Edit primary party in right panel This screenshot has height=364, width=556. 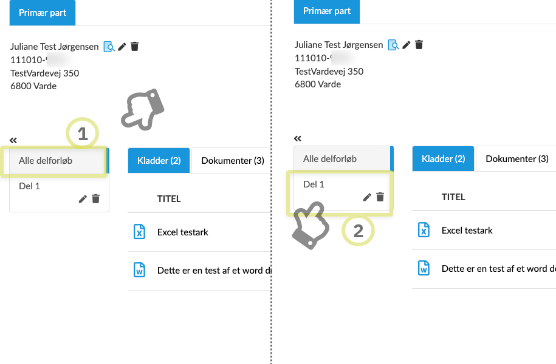click(x=407, y=45)
